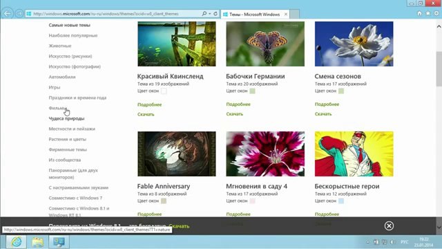Click 'Подробнее' under Бескорыстные герои
442x249 pixels.
point(327,214)
